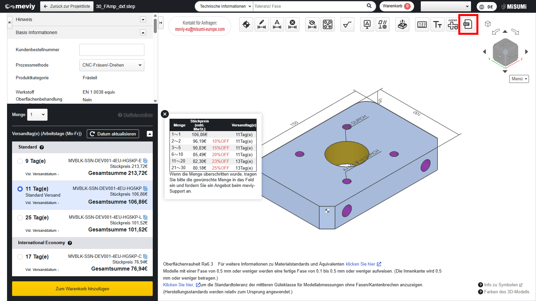
Task: Open the Prozessmethode dropdown
Action: (112, 65)
